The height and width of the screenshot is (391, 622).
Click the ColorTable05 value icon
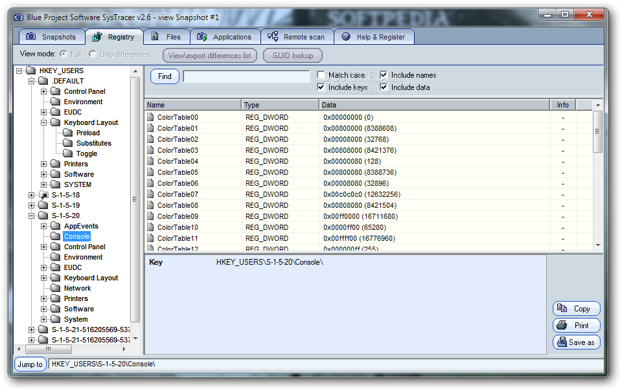tap(150, 172)
